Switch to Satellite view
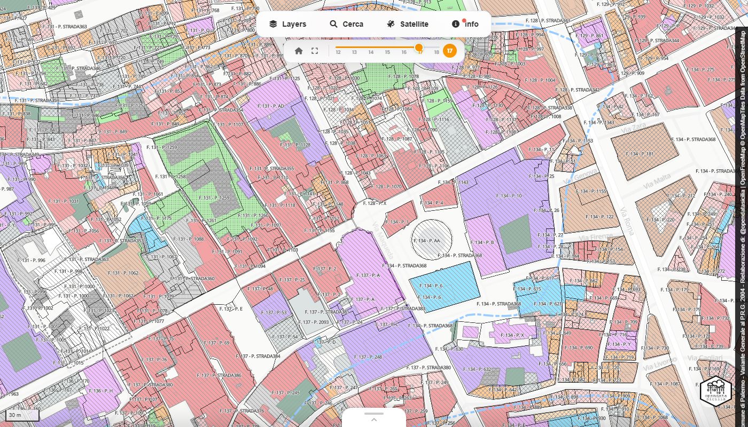 (407, 24)
